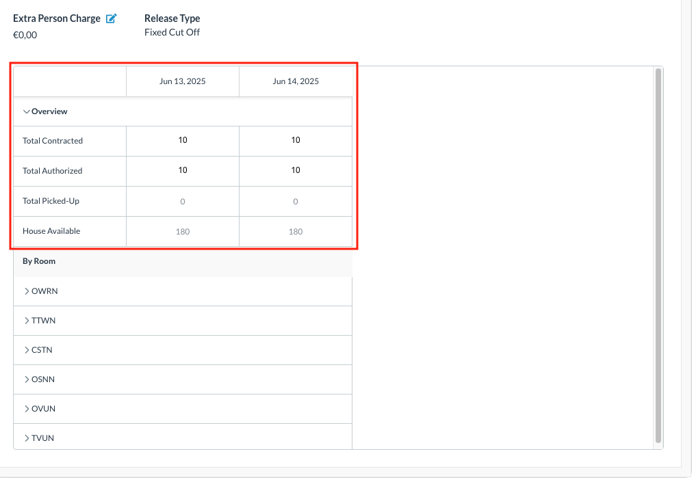696x482 pixels.
Task: Expand the OSNN room row
Action: (x=27, y=379)
